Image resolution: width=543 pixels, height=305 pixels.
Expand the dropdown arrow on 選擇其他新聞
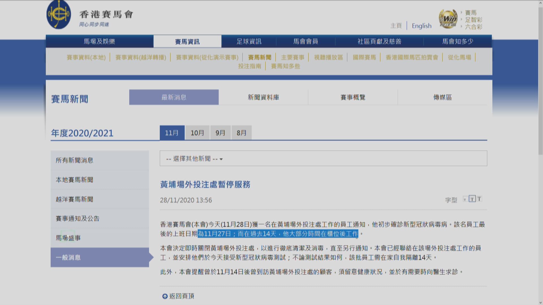[x=221, y=159]
